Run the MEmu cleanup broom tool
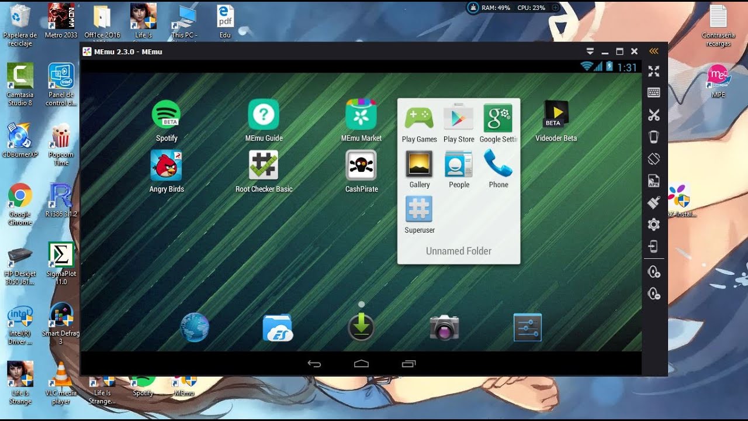The width and height of the screenshot is (748, 421). (x=654, y=202)
